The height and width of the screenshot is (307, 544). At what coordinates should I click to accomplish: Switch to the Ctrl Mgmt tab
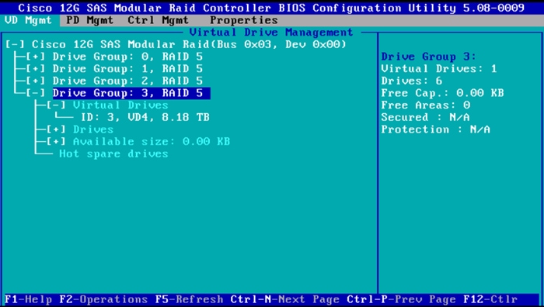pos(159,20)
